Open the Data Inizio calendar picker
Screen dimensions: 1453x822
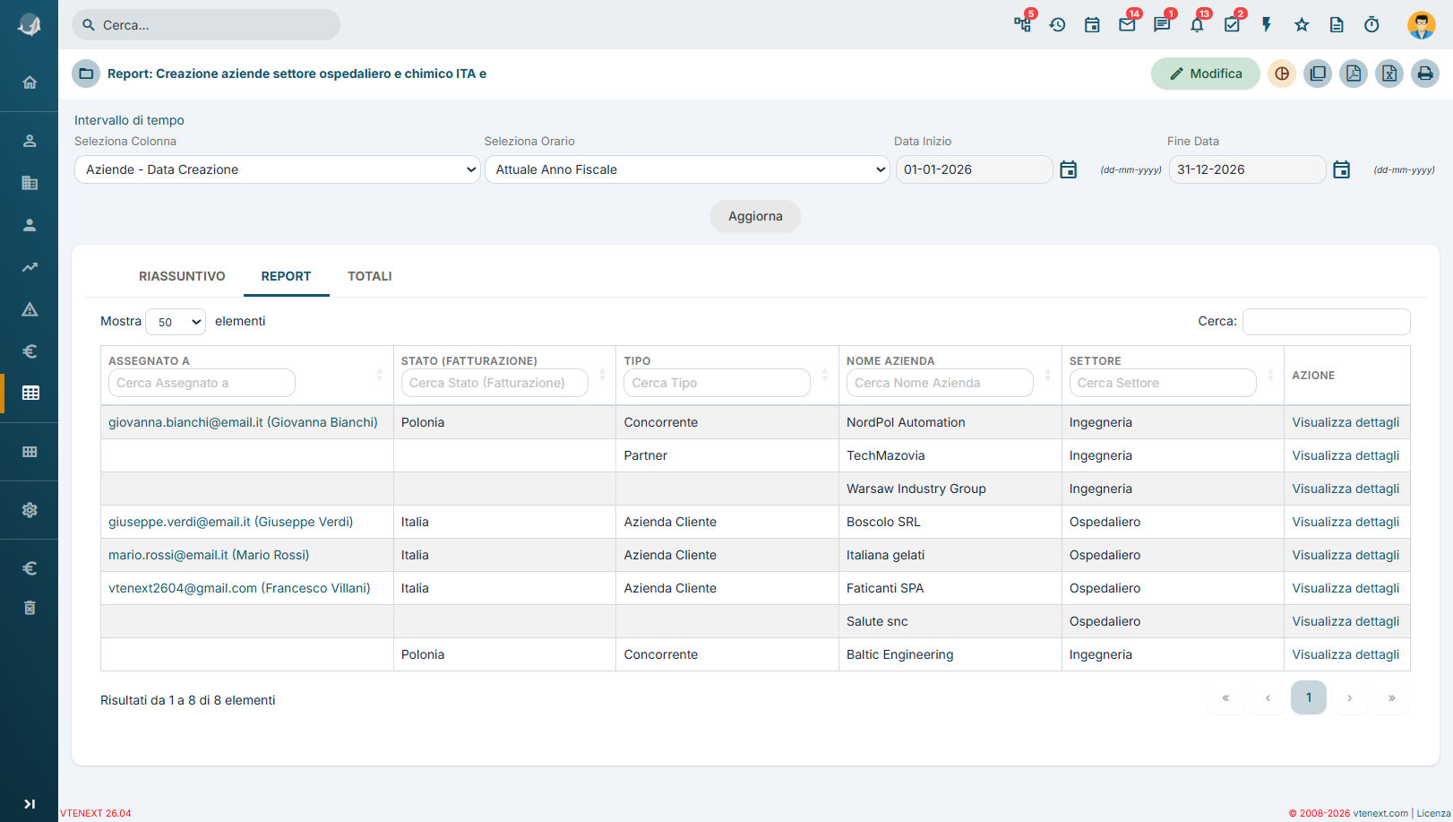pyautogui.click(x=1068, y=169)
